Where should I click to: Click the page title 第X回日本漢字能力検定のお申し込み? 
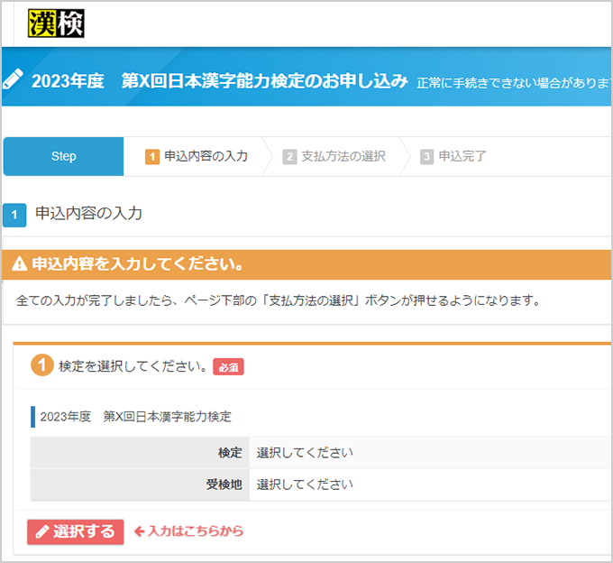265,80
